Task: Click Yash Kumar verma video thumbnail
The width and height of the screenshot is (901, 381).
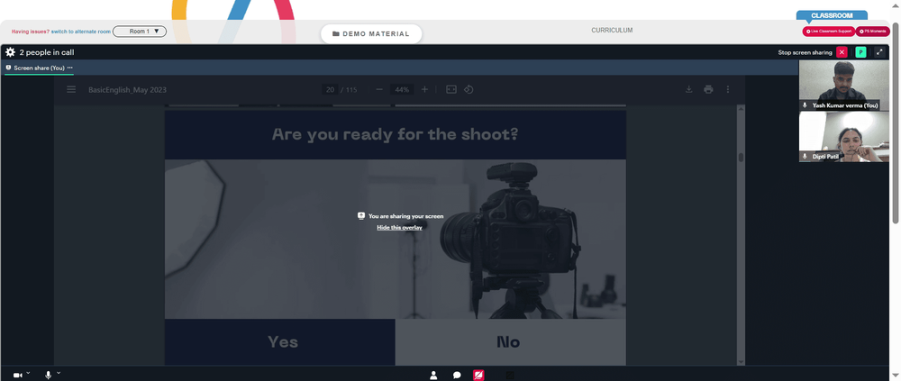Action: click(843, 85)
